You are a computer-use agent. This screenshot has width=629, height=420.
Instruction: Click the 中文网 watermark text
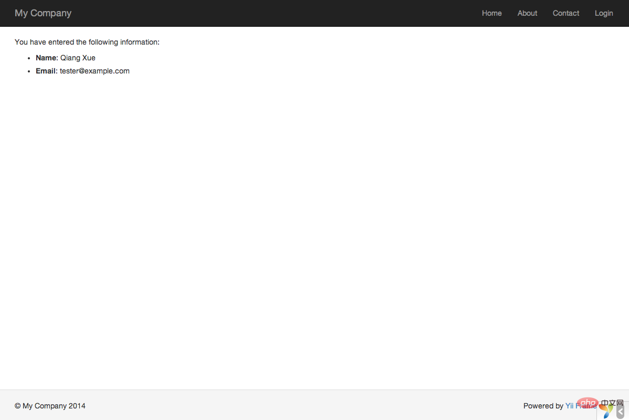coord(612,403)
